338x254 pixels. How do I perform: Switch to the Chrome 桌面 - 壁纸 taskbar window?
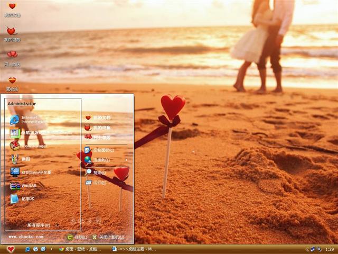click(80, 249)
